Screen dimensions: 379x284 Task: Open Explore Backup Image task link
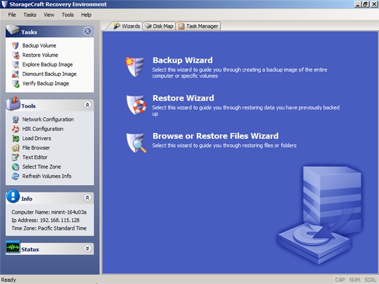tap(47, 65)
